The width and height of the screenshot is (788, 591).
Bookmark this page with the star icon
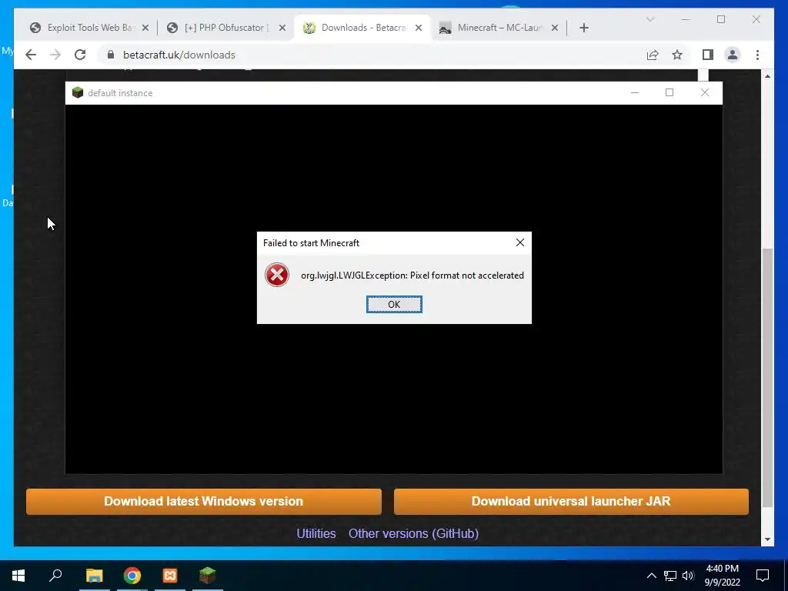tap(677, 55)
